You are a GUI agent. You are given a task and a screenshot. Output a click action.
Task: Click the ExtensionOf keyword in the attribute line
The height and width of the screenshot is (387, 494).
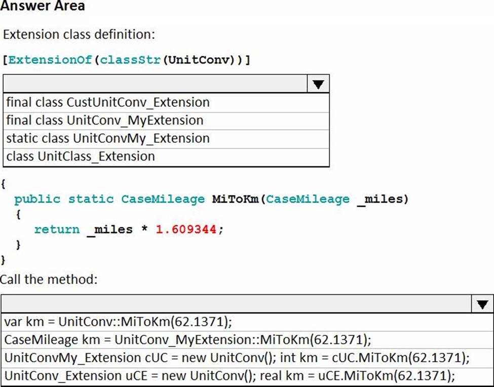(x=50, y=60)
